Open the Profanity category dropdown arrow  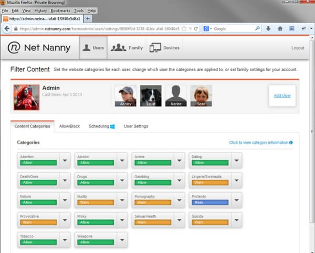click(x=237, y=200)
